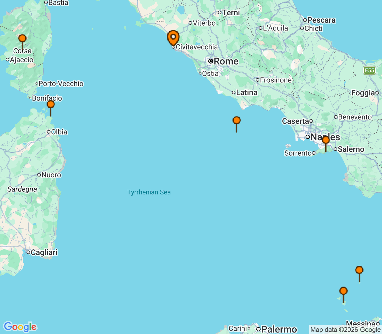This screenshot has width=382, height=334.
Task: Open the Google logo link
Action: 20,327
